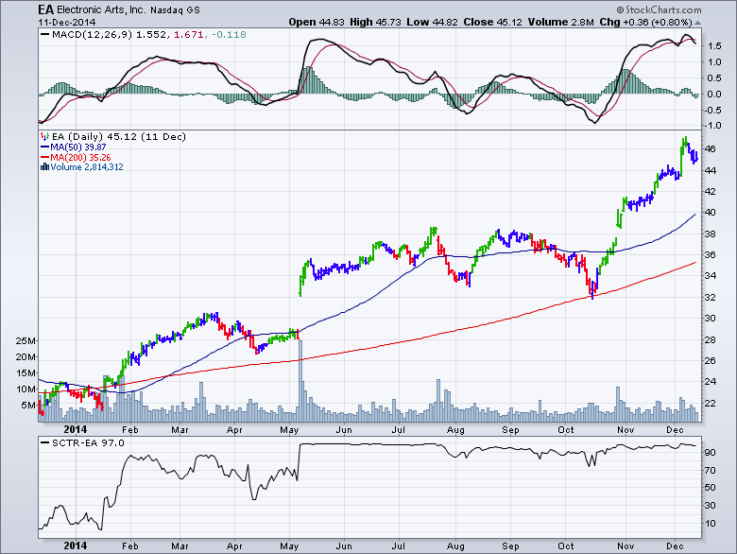Click the volume bars icon in legend
This screenshot has height=554, width=737.
pyautogui.click(x=44, y=166)
